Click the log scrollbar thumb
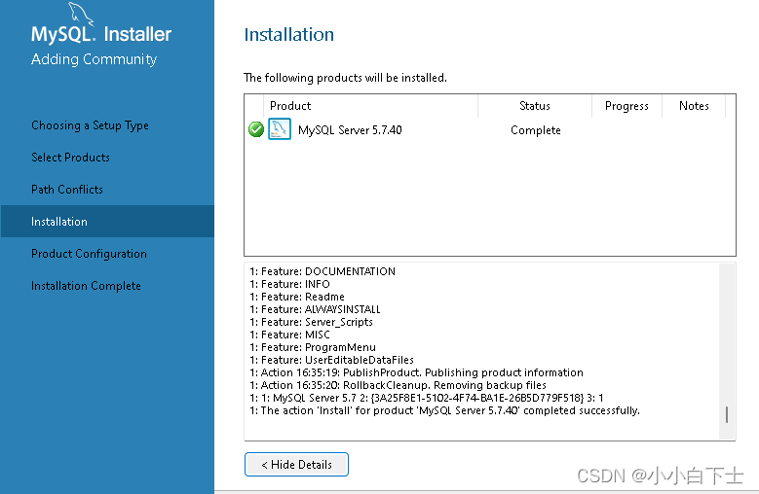 (x=727, y=415)
